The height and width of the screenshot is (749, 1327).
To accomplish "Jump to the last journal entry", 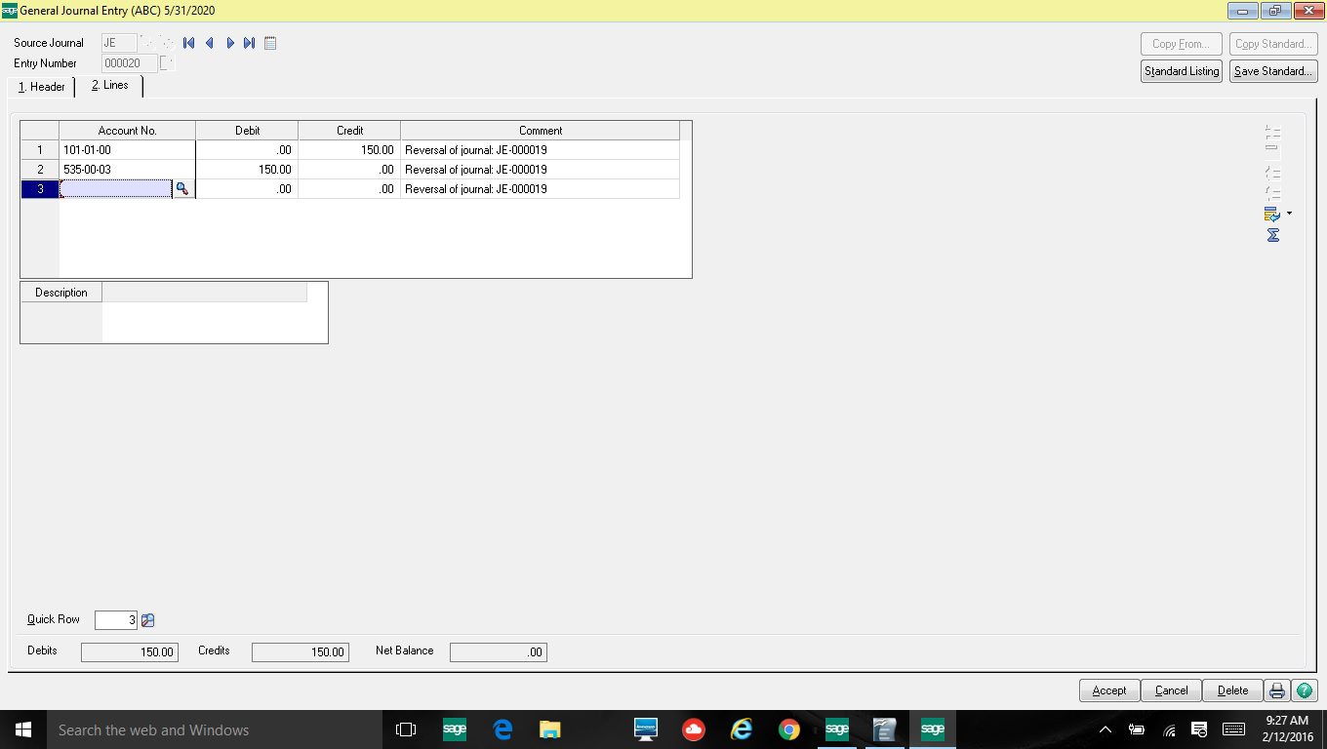I will [248, 43].
